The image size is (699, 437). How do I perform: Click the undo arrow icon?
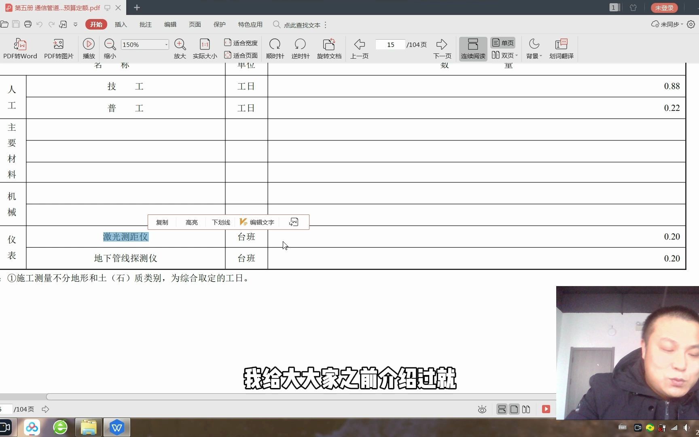[39, 24]
